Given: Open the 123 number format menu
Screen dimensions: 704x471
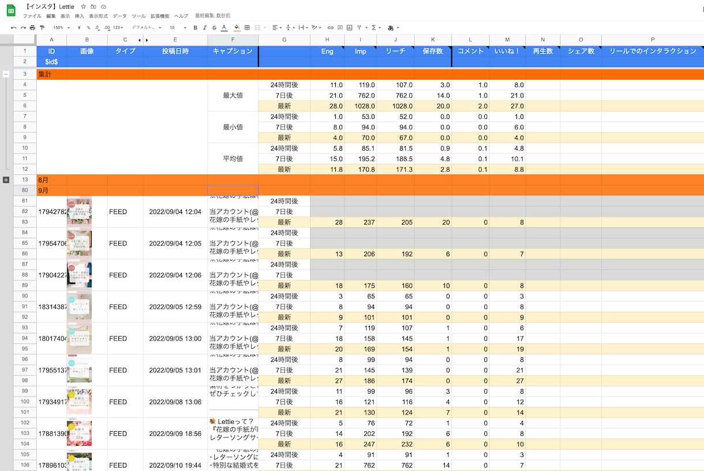Looking at the screenshot, I should tap(118, 27).
